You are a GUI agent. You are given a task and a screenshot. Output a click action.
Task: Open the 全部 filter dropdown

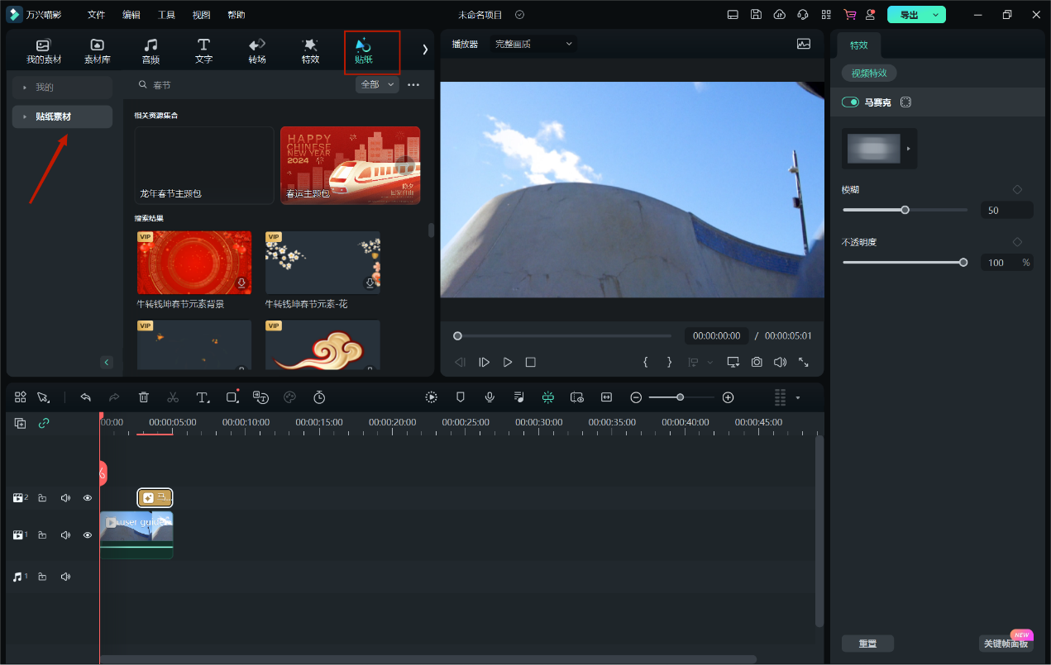pyautogui.click(x=378, y=84)
